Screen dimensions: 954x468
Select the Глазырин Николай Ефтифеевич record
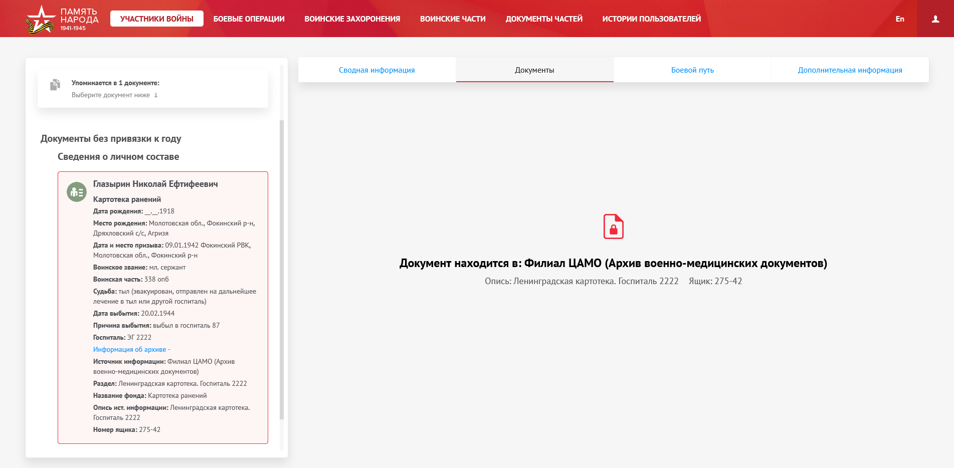(155, 184)
